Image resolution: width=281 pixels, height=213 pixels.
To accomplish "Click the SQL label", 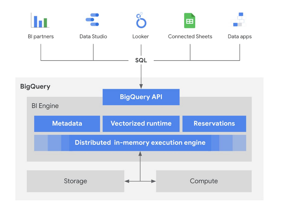I will [x=141, y=60].
